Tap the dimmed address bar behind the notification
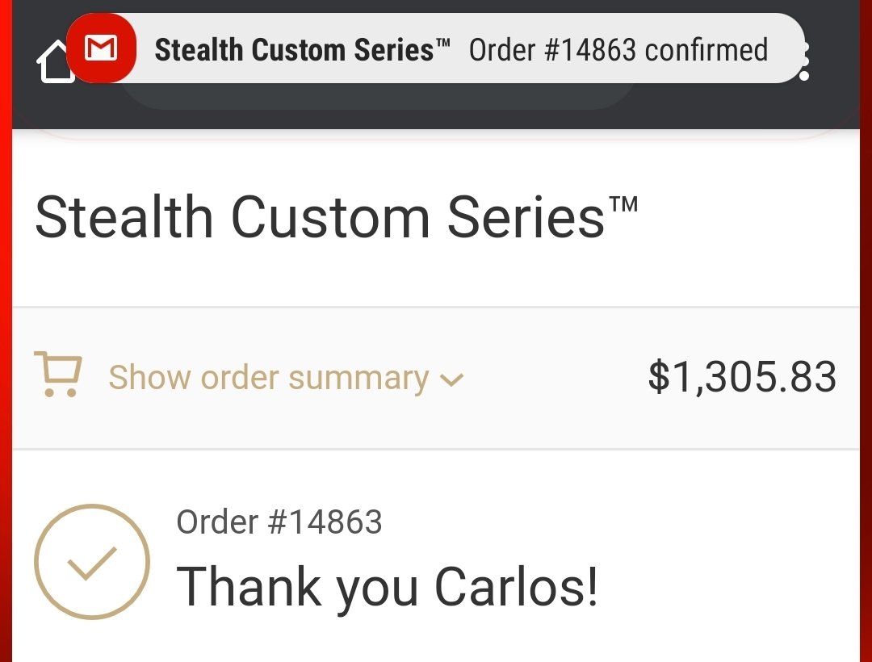The height and width of the screenshot is (662, 872). pos(378,95)
